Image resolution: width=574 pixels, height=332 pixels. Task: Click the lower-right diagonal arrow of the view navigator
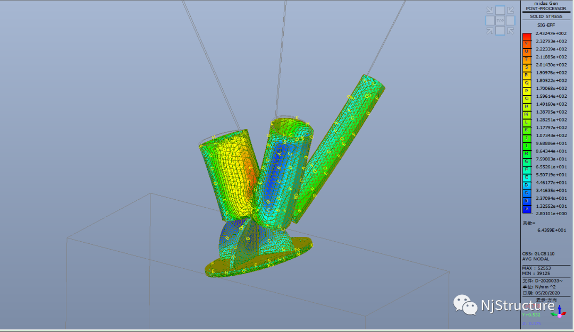[511, 31]
